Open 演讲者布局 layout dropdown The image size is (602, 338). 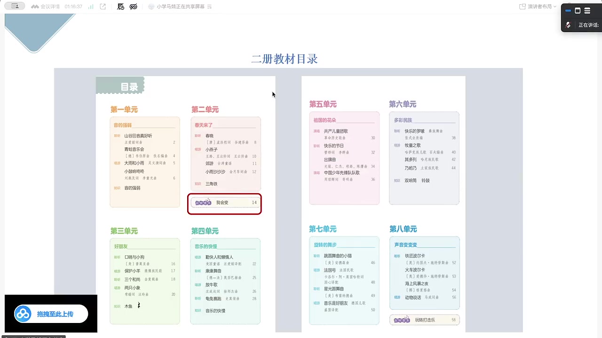pos(538,7)
